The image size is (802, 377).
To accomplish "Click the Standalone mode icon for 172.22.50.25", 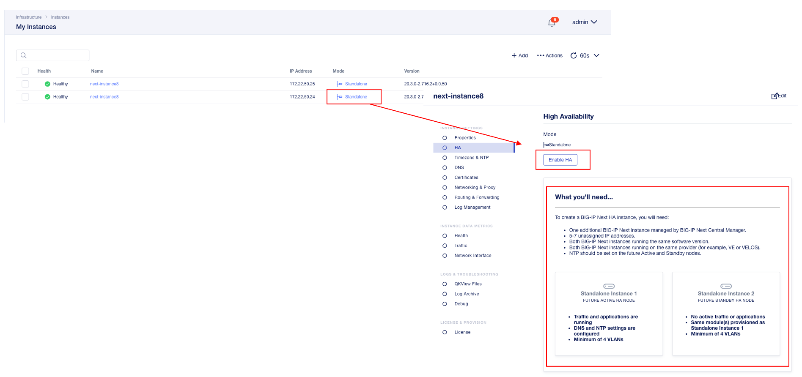I will click(339, 84).
